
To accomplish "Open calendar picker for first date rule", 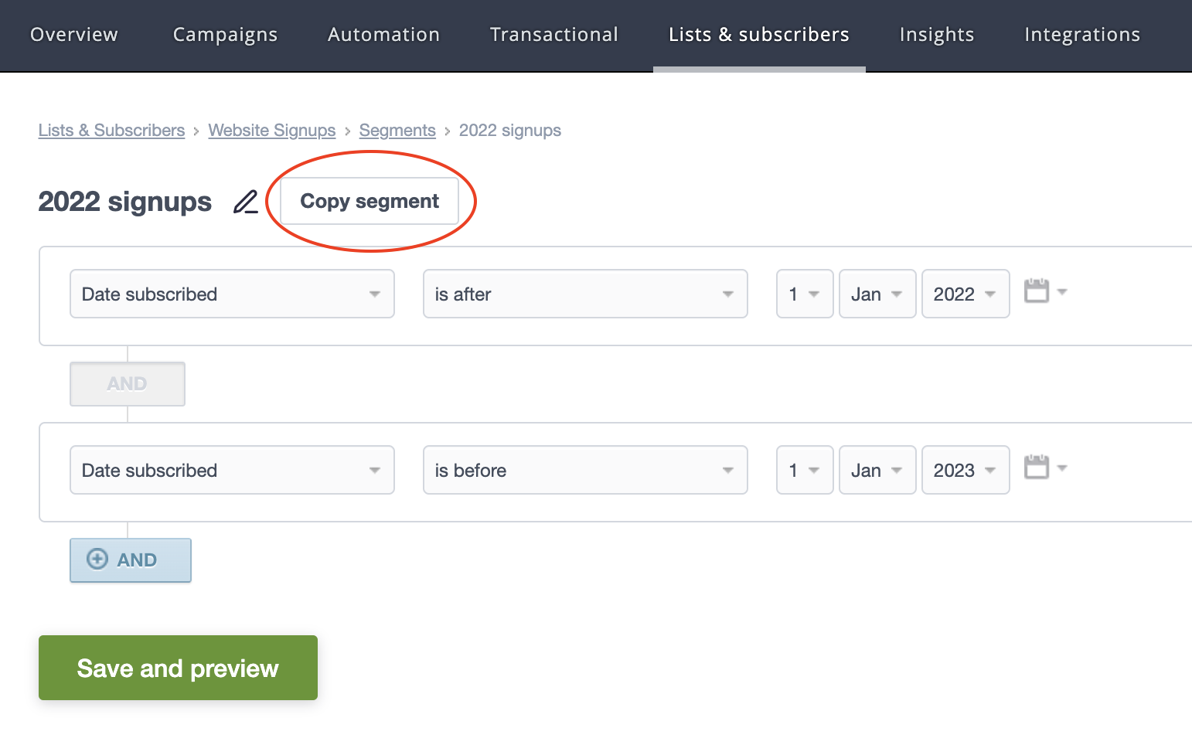I will coord(1044,292).
